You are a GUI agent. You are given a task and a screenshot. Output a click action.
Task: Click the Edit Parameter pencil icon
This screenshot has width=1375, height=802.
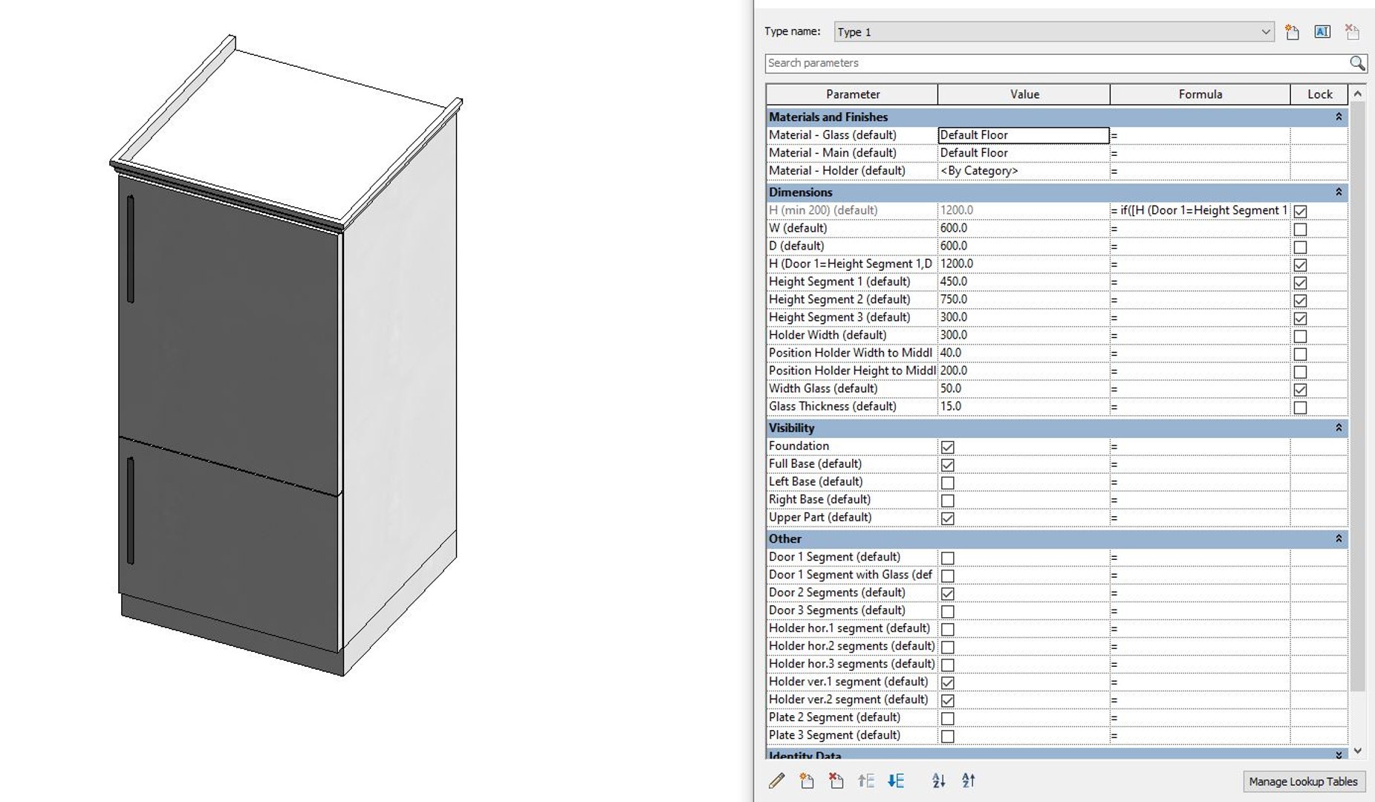pos(777,780)
